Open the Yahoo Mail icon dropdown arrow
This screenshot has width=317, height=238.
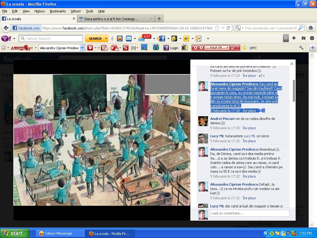(x=135, y=38)
